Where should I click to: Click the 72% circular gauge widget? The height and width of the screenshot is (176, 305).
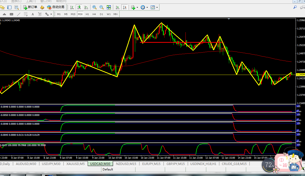pos(268,165)
